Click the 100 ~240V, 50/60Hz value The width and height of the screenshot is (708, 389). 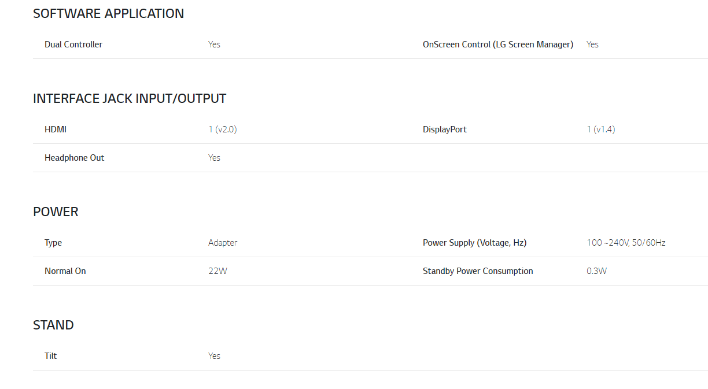(626, 243)
